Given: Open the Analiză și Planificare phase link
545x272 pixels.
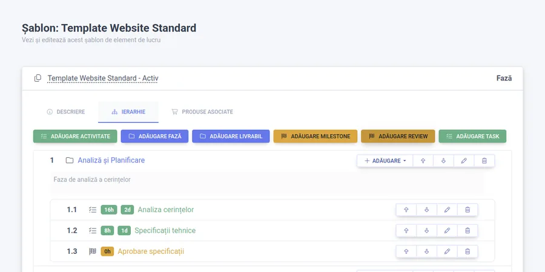Looking at the screenshot, I should (111, 160).
